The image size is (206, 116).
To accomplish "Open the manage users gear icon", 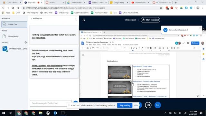I will [x=26, y=42].
